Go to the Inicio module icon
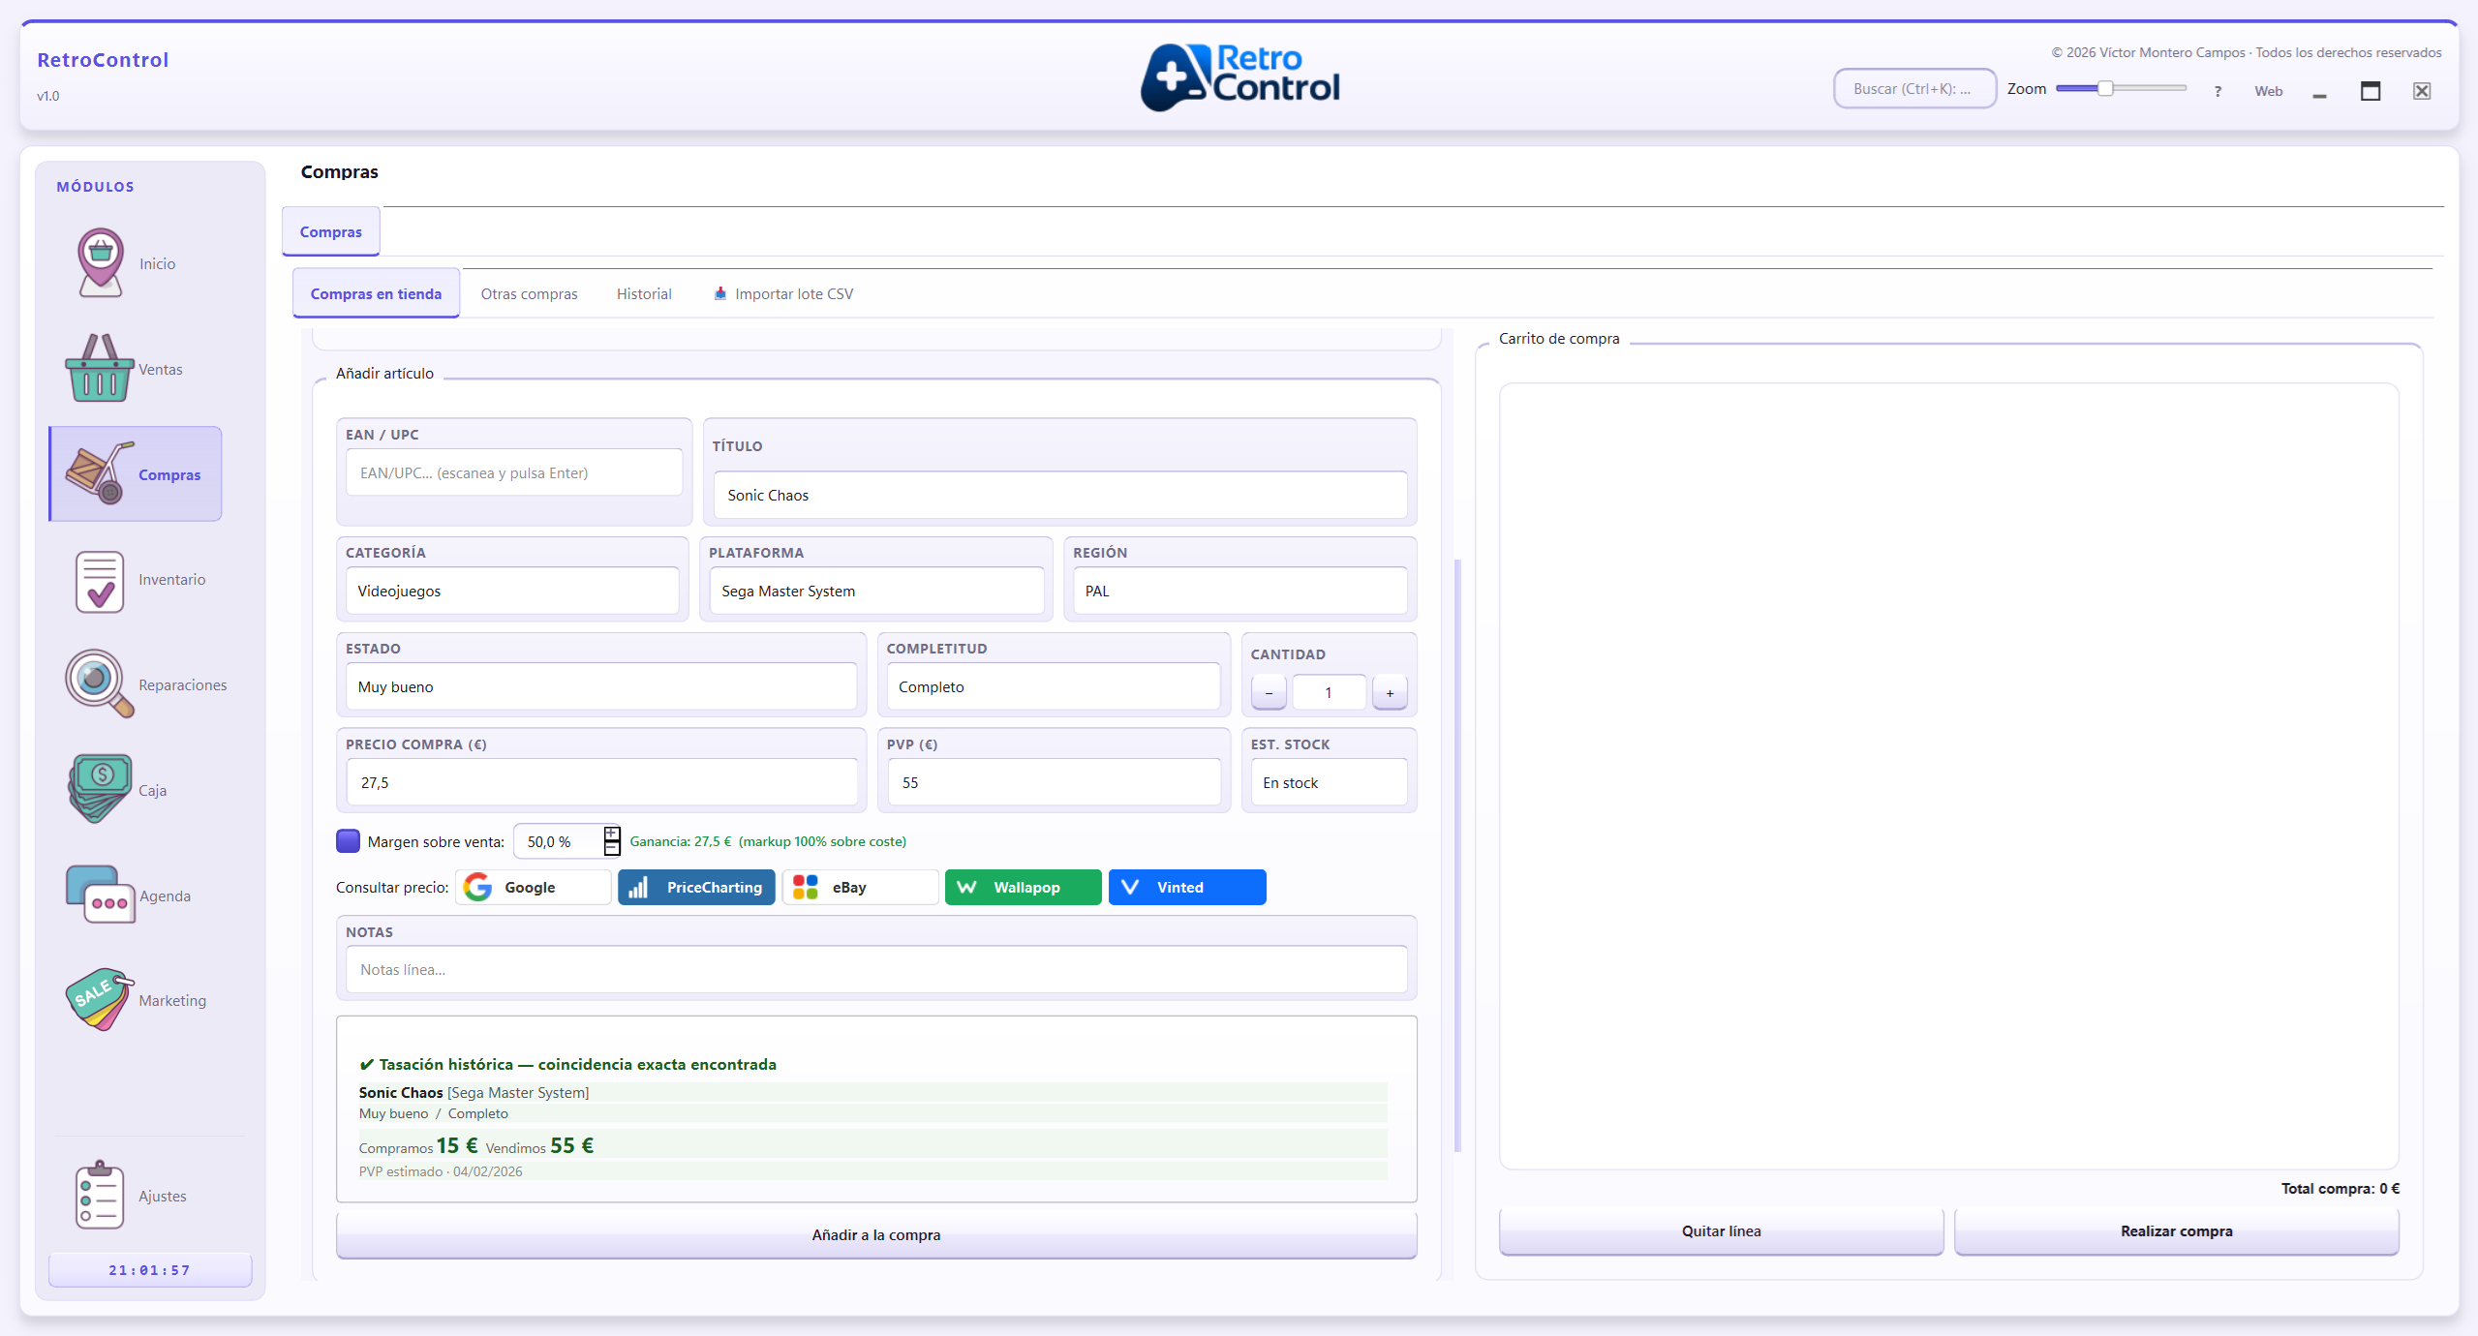This screenshot has height=1336, width=2478. (x=101, y=262)
